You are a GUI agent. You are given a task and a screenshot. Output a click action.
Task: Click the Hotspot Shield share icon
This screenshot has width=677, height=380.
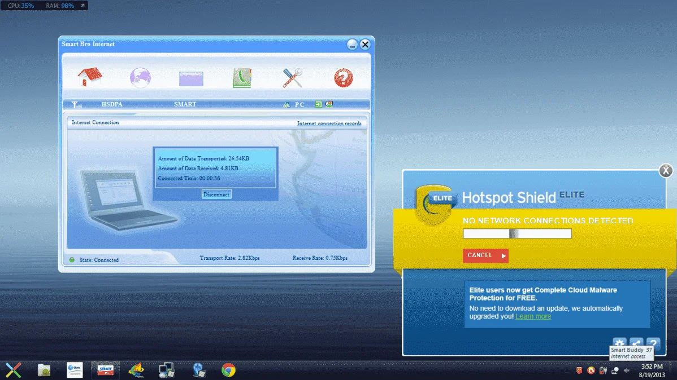point(636,343)
